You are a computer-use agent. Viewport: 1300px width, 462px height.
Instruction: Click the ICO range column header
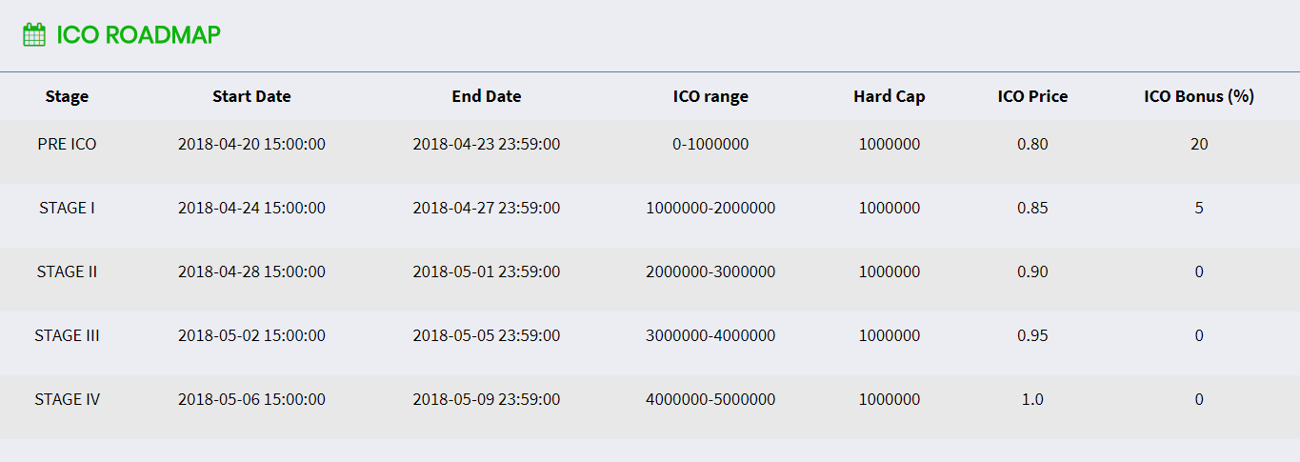(710, 96)
